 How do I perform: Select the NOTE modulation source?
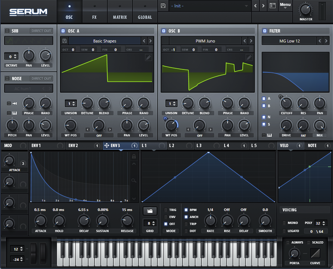click(318, 146)
